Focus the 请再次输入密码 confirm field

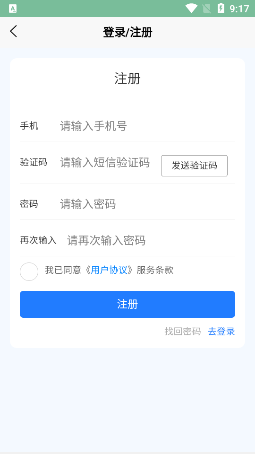coord(151,240)
